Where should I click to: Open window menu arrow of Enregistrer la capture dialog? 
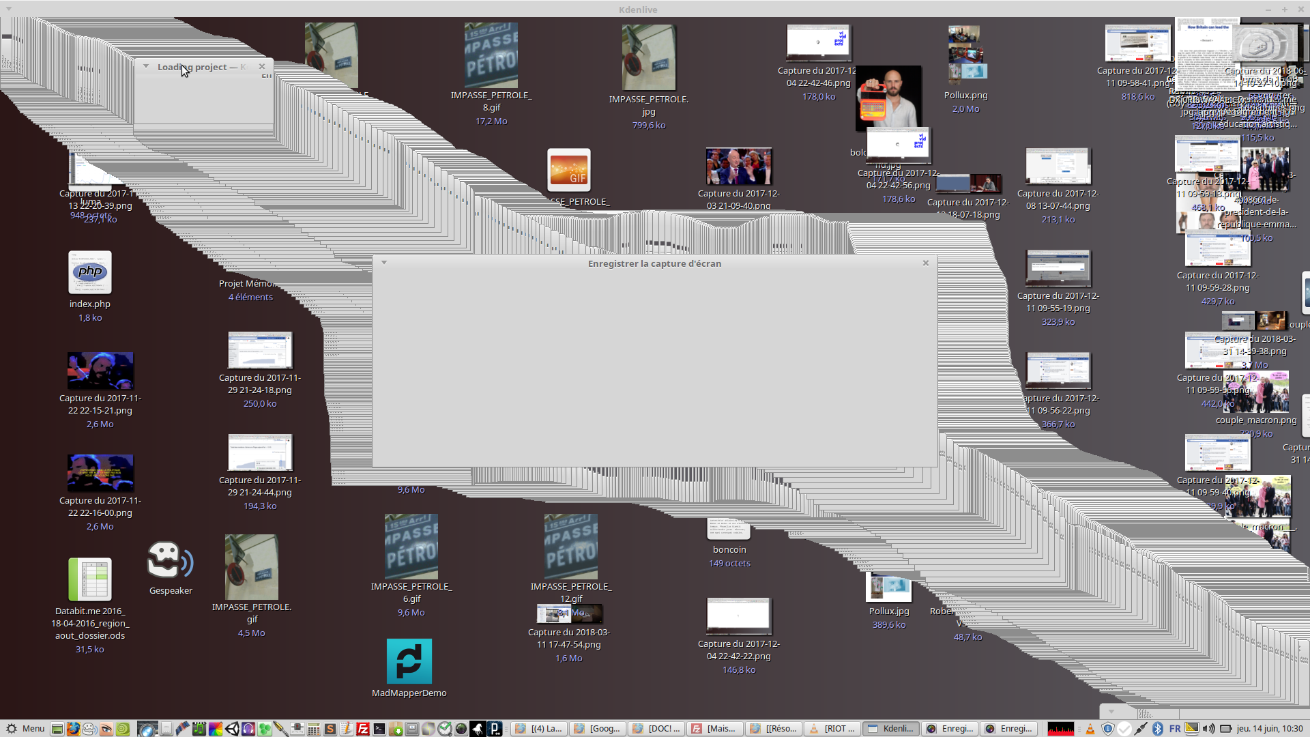384,263
